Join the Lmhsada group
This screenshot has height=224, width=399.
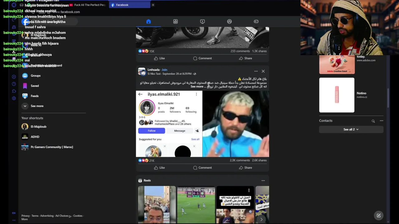pos(164,70)
